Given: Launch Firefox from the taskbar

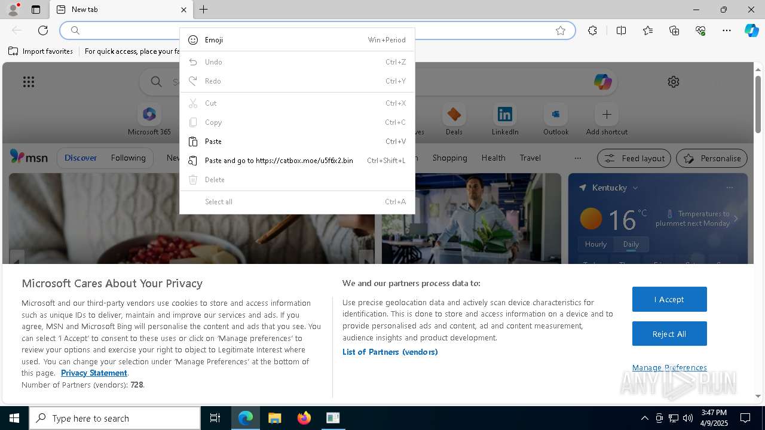Looking at the screenshot, I should coord(304,418).
